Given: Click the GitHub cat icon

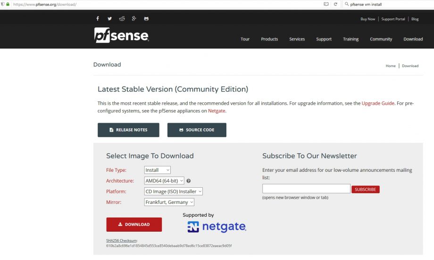Looking at the screenshot, I should [146, 18].
